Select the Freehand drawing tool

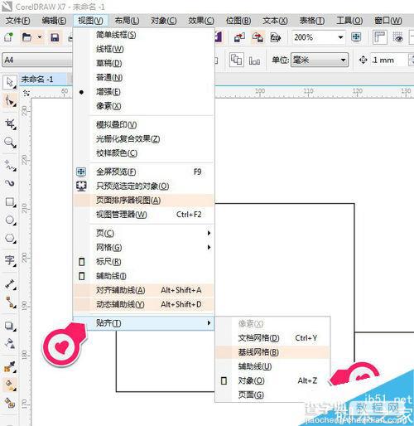(x=10, y=165)
